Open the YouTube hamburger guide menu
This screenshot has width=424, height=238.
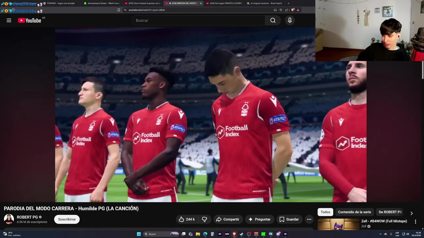(x=9, y=20)
